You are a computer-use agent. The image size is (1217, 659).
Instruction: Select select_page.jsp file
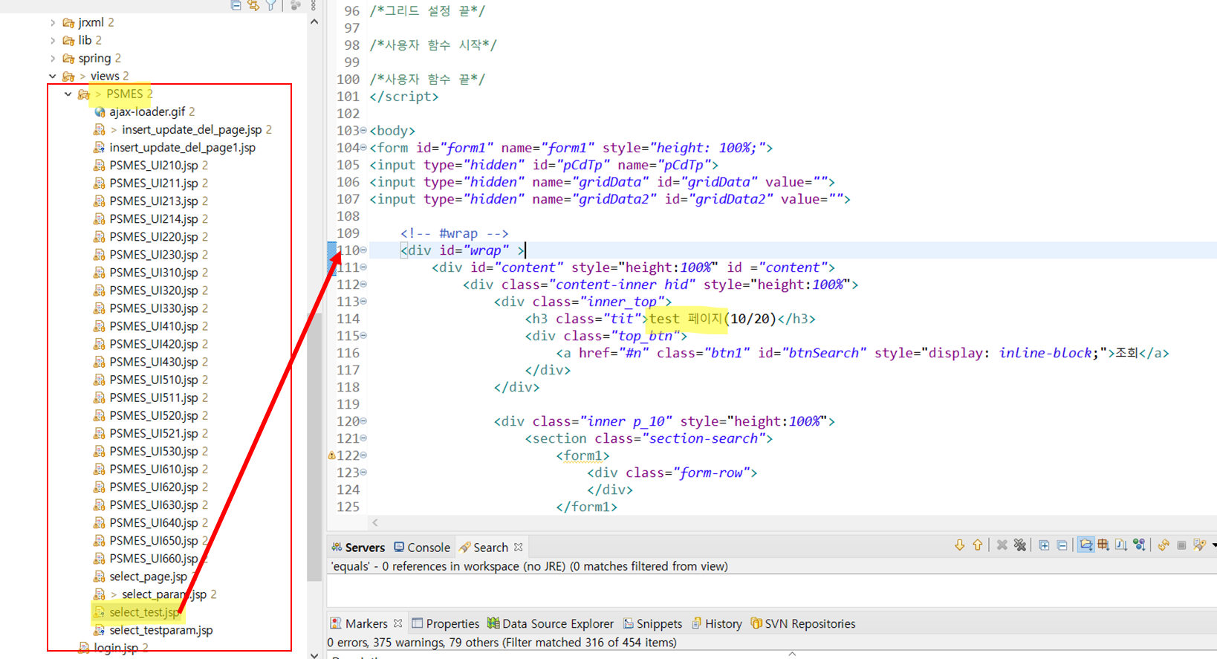[148, 577]
